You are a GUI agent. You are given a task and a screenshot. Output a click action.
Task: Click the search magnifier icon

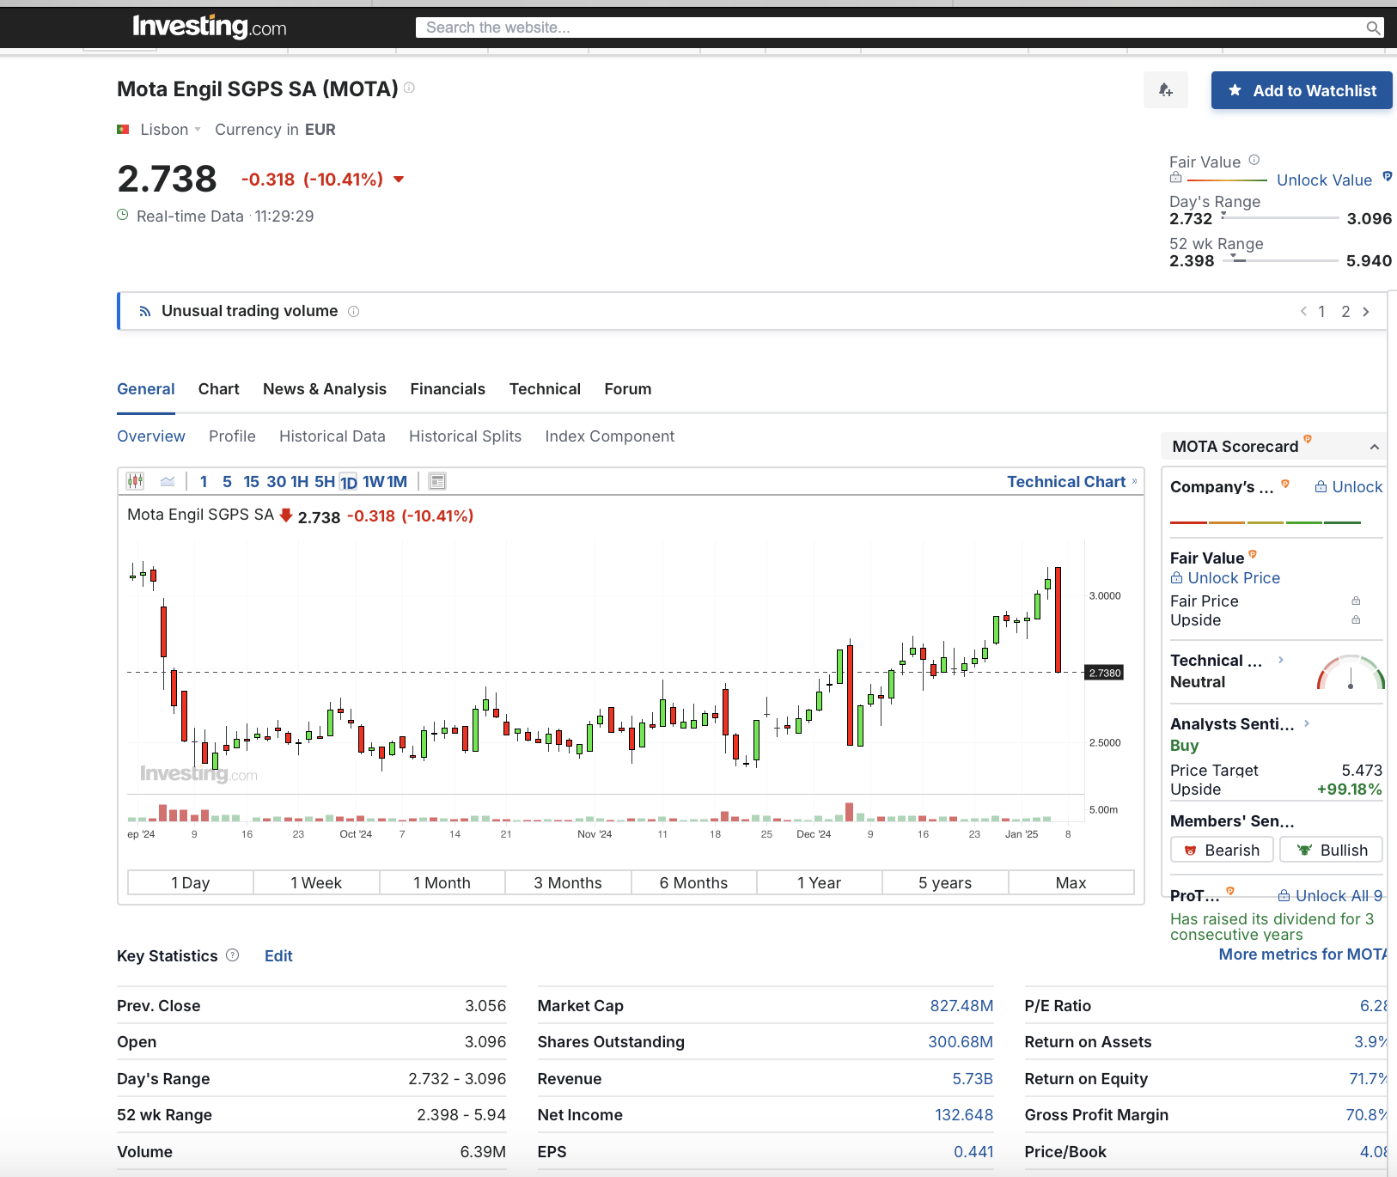pyautogui.click(x=1373, y=28)
